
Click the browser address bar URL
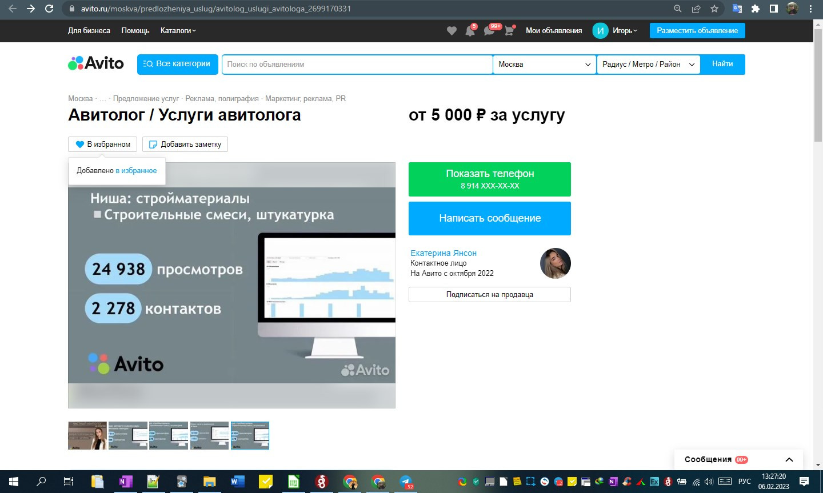point(216,9)
